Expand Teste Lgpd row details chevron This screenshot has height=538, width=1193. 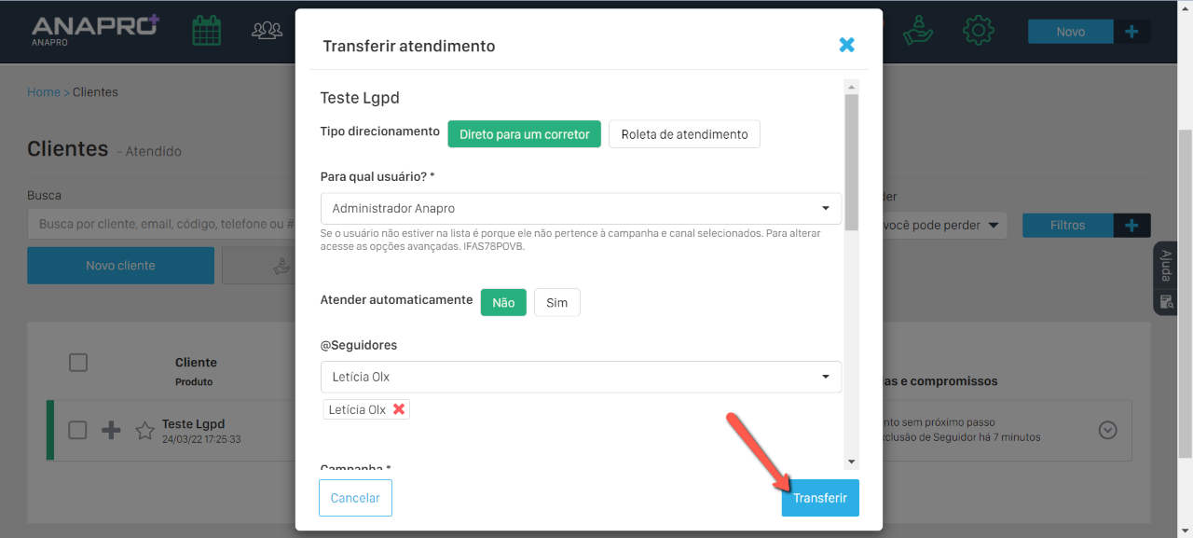(x=1107, y=430)
